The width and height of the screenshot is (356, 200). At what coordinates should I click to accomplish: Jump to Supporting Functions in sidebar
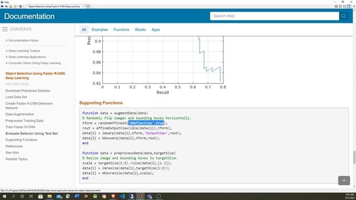click(21, 140)
